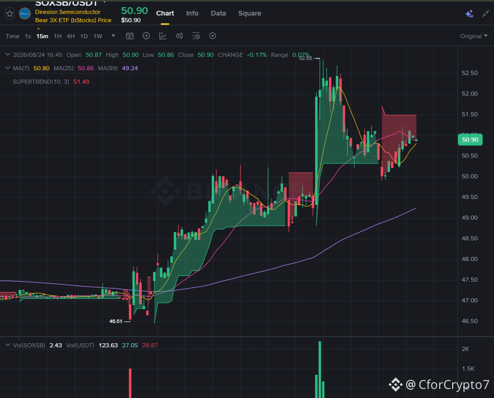Collapse the MA indicator row chevron
The width and height of the screenshot is (494, 398).
(8, 68)
